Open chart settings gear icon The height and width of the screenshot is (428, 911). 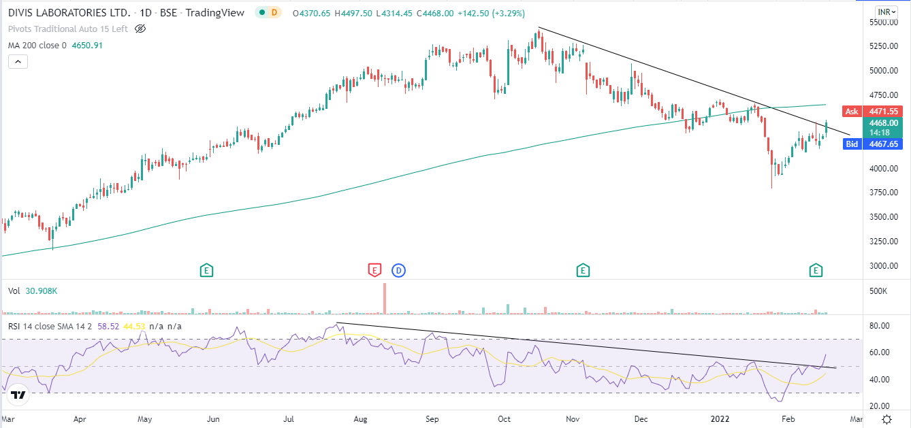click(x=886, y=418)
